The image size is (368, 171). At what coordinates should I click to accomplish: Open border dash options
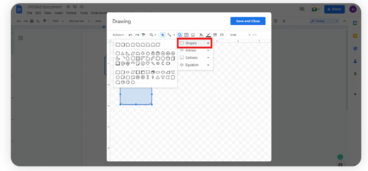222,35
